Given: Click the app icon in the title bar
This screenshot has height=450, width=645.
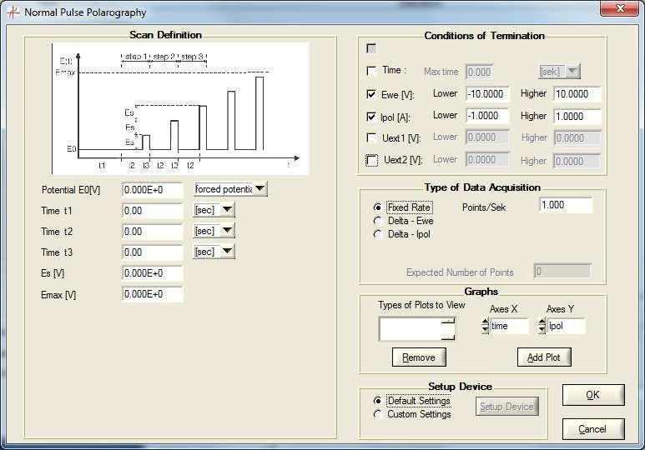Looking at the screenshot, I should click(13, 12).
